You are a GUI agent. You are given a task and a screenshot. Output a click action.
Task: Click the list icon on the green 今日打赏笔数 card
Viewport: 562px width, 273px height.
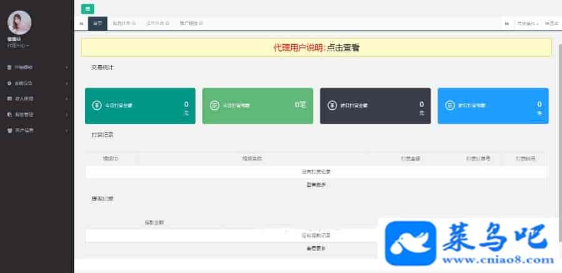click(214, 105)
